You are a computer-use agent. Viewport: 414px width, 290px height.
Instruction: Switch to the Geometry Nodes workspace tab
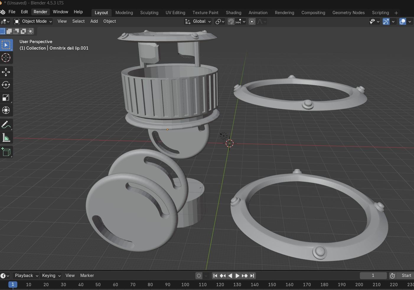(x=348, y=13)
